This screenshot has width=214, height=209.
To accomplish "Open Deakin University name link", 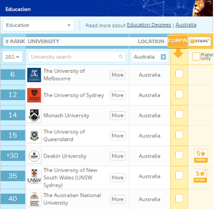I will 65,156.
